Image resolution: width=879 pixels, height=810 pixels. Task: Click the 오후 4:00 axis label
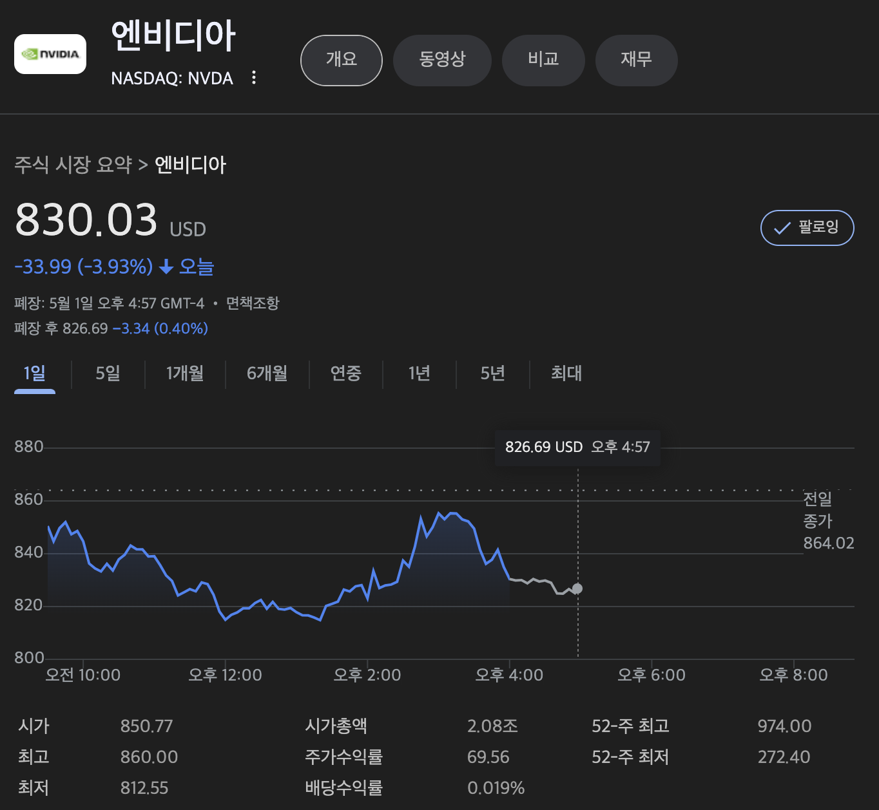(509, 675)
